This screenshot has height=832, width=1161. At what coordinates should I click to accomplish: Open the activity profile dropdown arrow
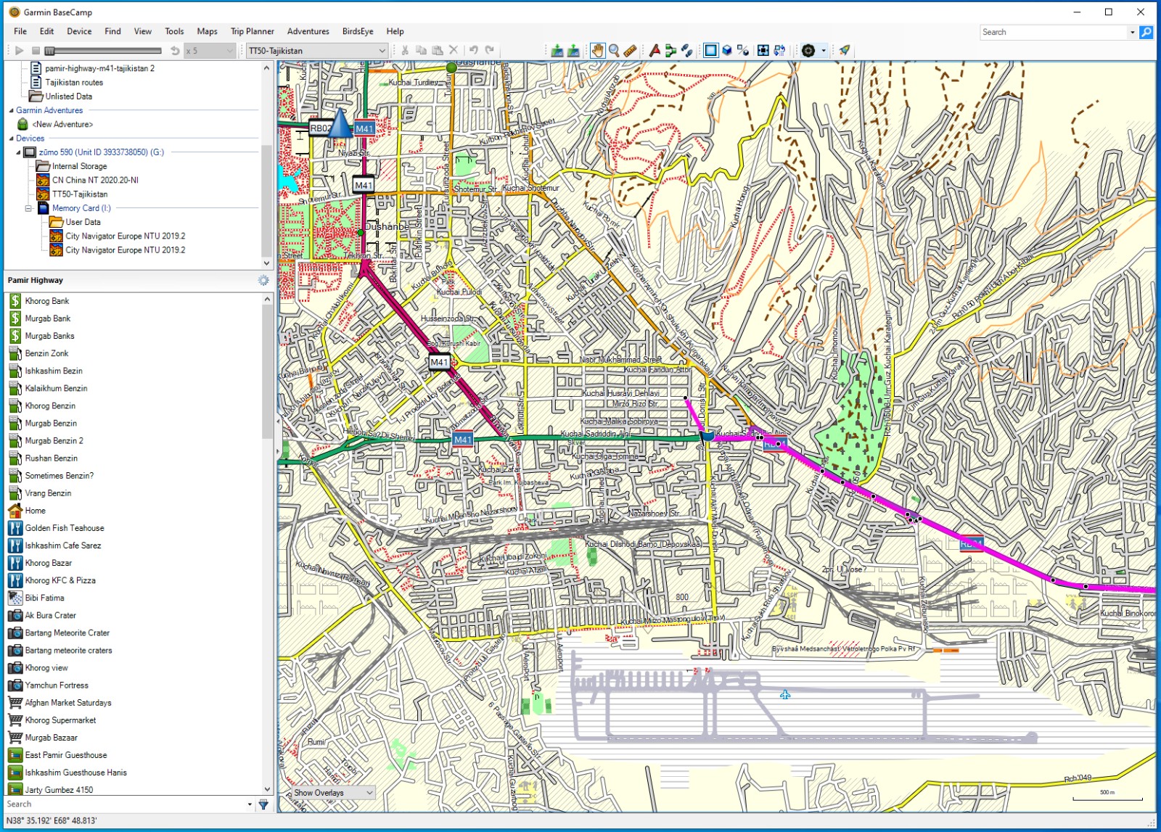point(824,51)
